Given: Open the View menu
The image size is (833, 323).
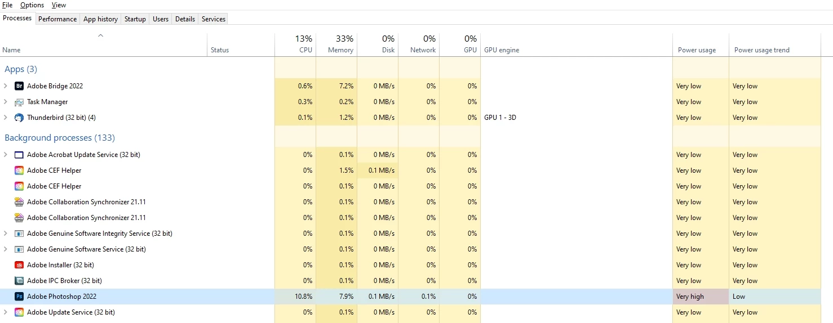Looking at the screenshot, I should coord(59,5).
